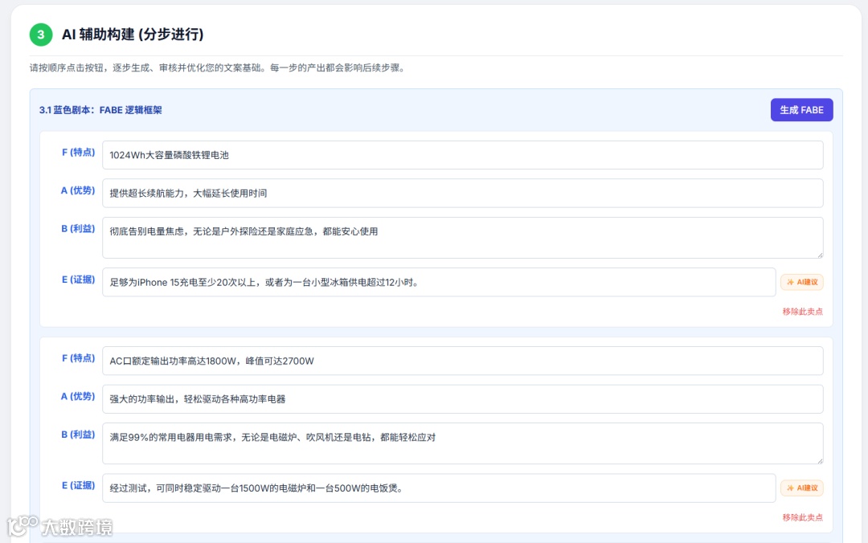
Task: Edit the 1500W电磁炉 evidence field
Action: click(439, 488)
